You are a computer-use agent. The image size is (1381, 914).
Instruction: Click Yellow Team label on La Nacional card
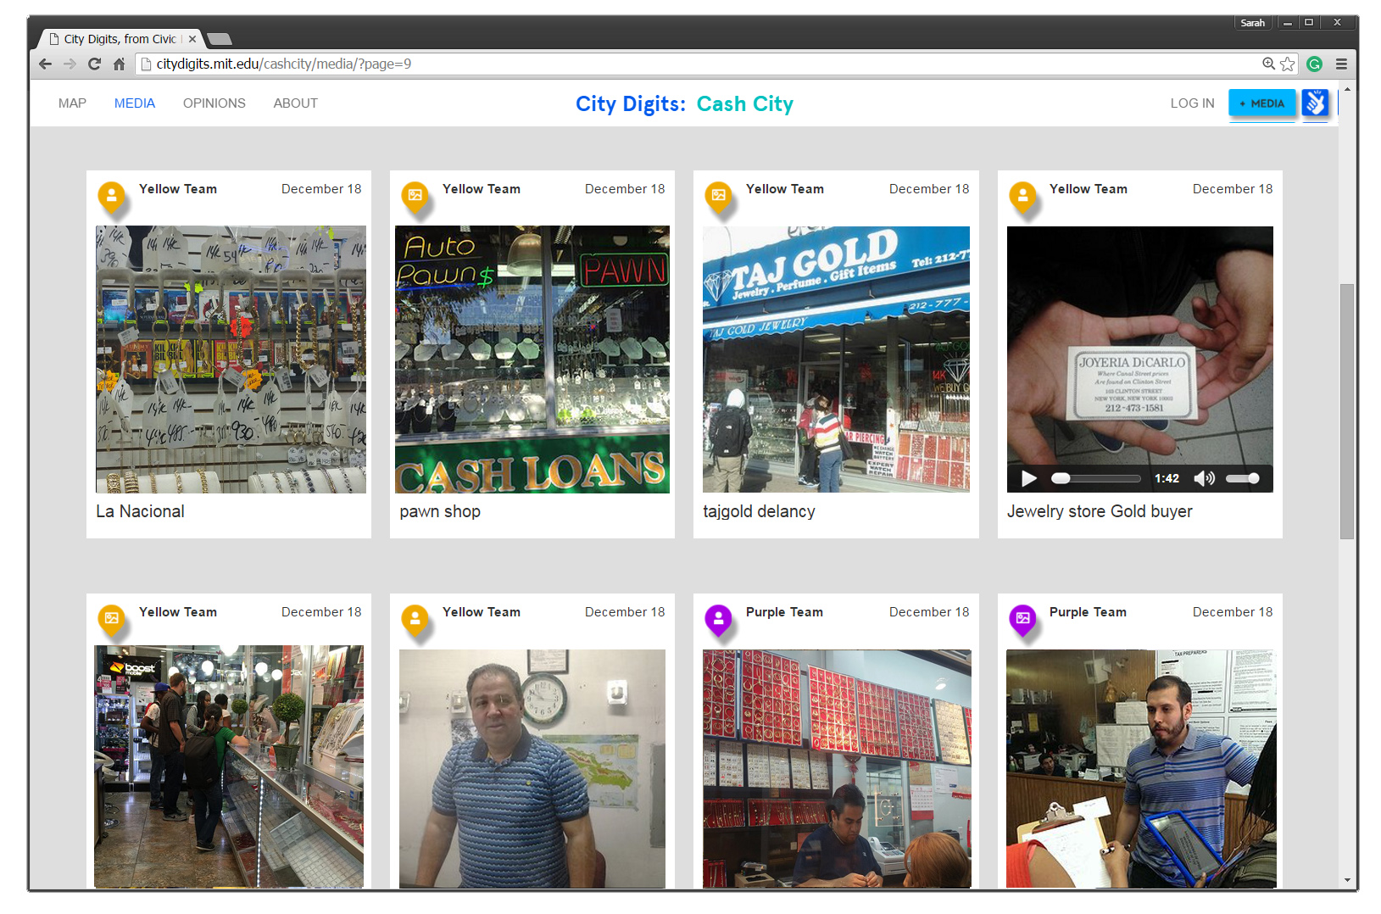pyautogui.click(x=178, y=189)
